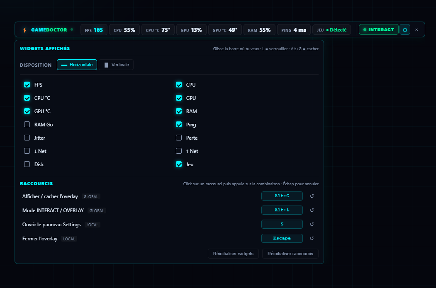This screenshot has height=288, width=436.
Task: Enable the Perte widget checkbox
Action: pyautogui.click(x=179, y=138)
